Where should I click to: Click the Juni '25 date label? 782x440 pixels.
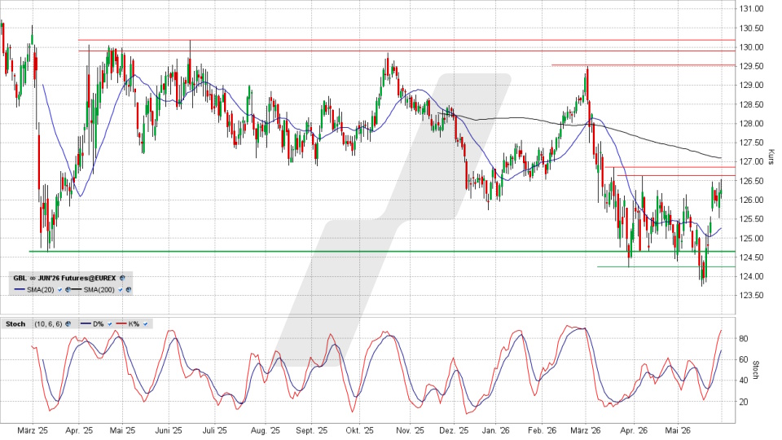(x=169, y=430)
